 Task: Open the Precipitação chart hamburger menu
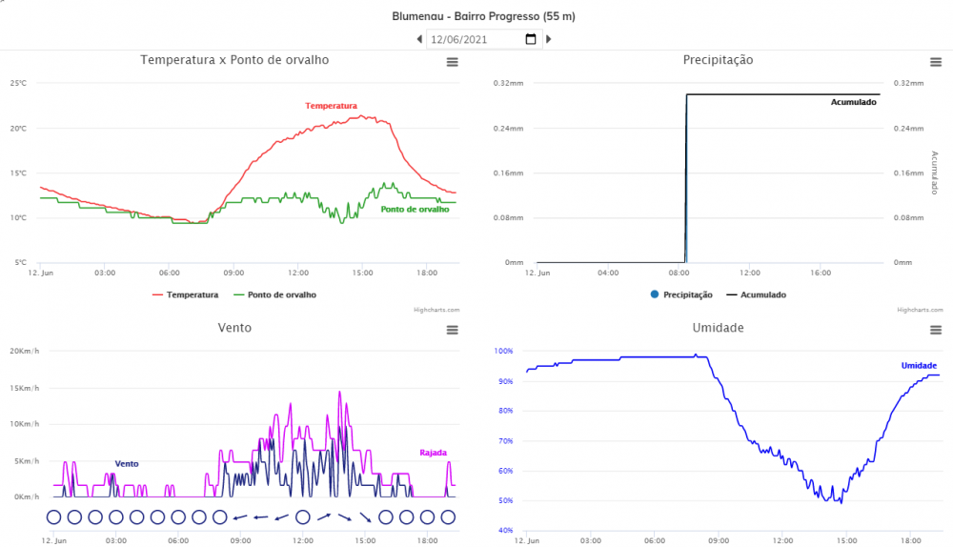(x=934, y=62)
